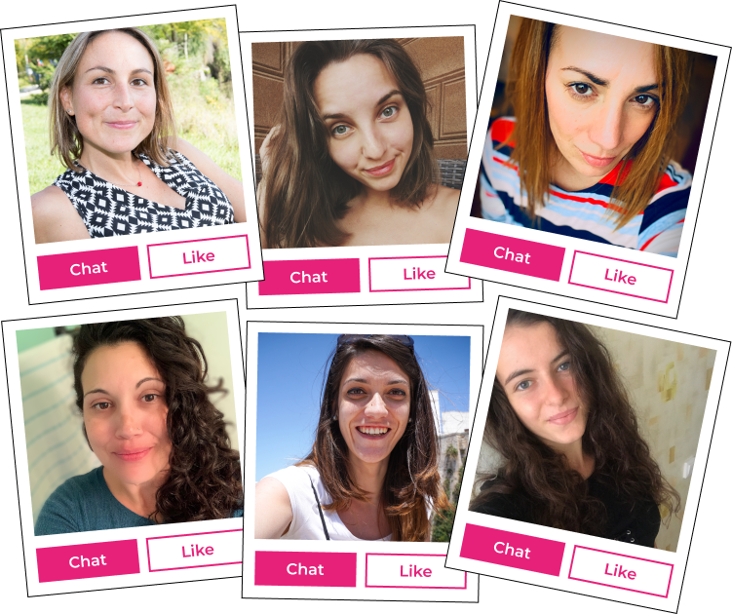Click Like on the striped-shirt photo card
This screenshot has height=614, width=732.
621,277
